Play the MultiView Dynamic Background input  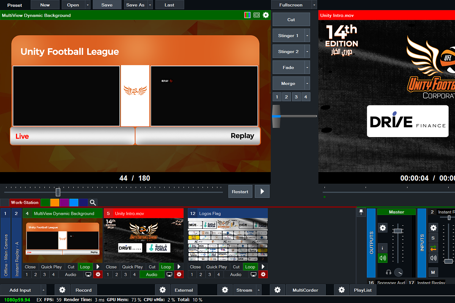(98, 267)
